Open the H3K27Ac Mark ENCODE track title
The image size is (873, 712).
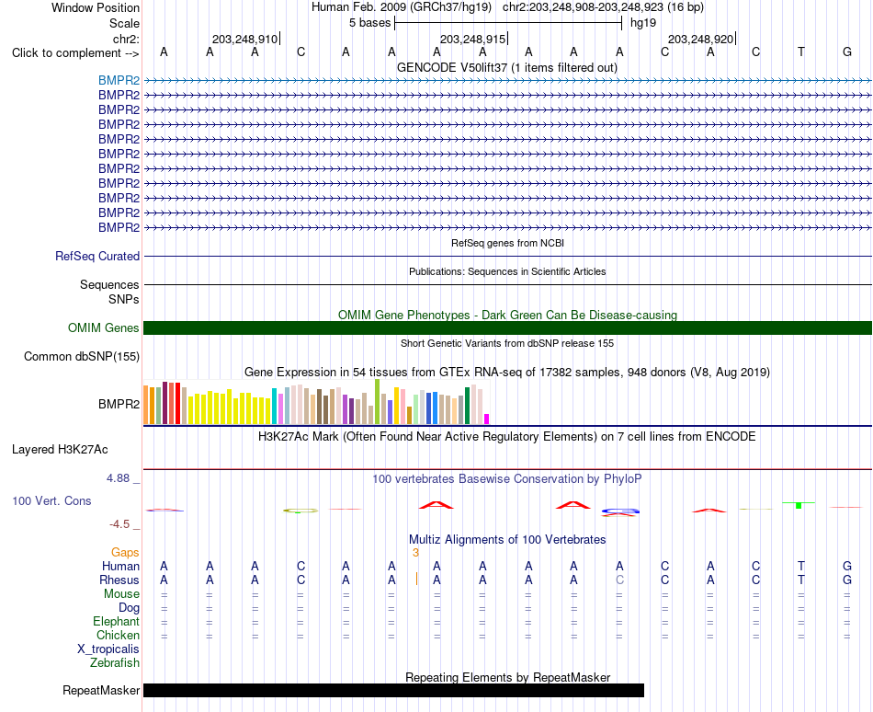(507, 436)
